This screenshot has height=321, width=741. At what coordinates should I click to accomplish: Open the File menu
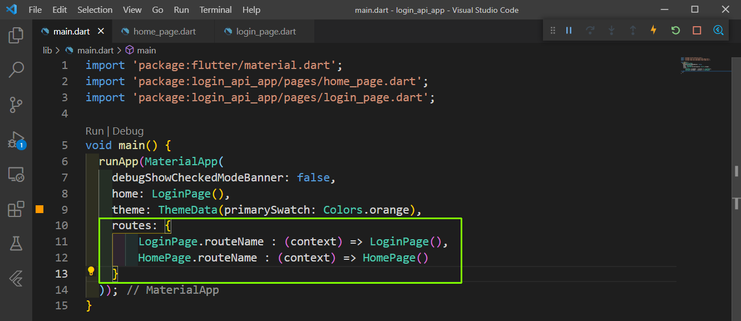[x=34, y=10]
